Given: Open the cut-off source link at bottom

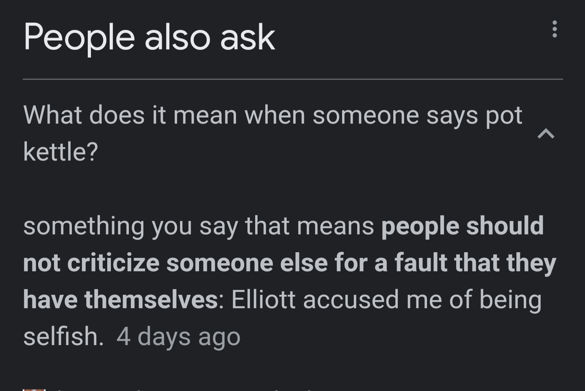Looking at the screenshot, I should coord(183,389).
